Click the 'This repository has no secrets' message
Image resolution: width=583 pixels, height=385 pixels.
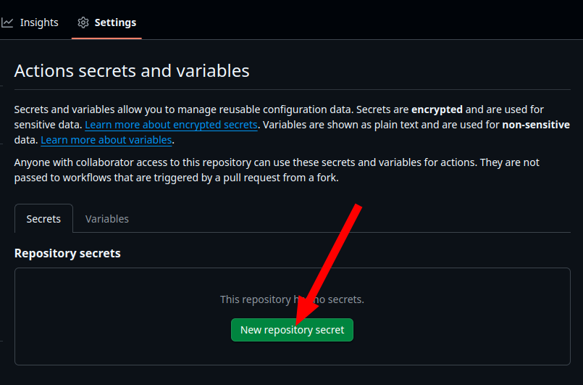(292, 299)
